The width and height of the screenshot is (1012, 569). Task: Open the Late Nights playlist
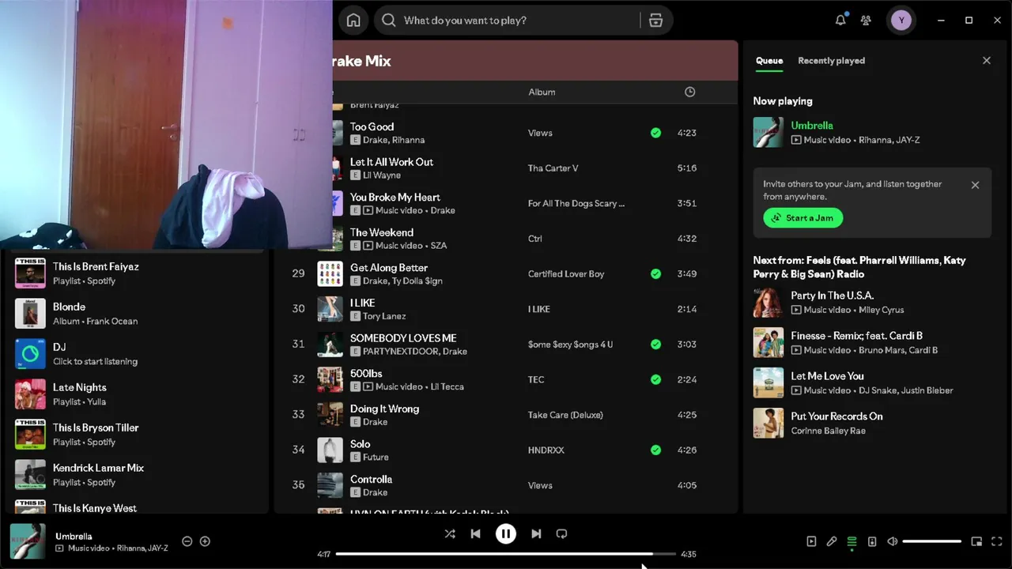tap(136, 394)
